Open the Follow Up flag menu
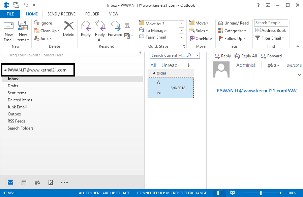303x197 pixels. tap(232, 39)
